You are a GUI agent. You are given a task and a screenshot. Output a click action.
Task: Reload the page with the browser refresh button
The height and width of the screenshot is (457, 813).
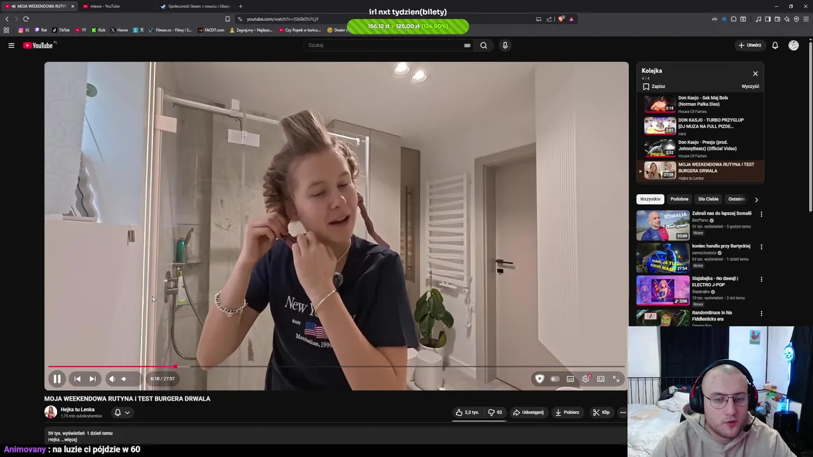[x=26, y=19]
